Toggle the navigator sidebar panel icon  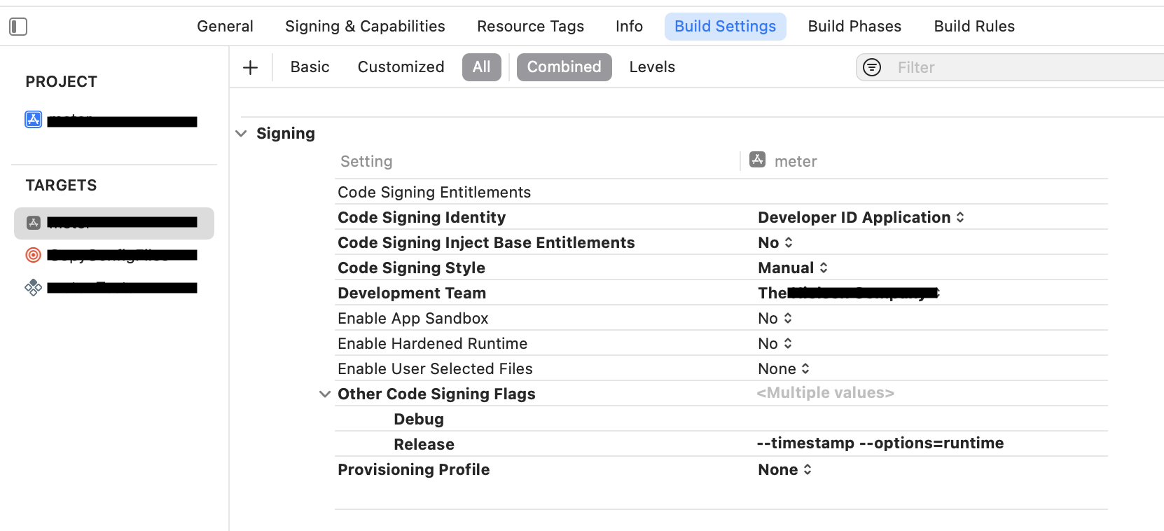coord(18,27)
